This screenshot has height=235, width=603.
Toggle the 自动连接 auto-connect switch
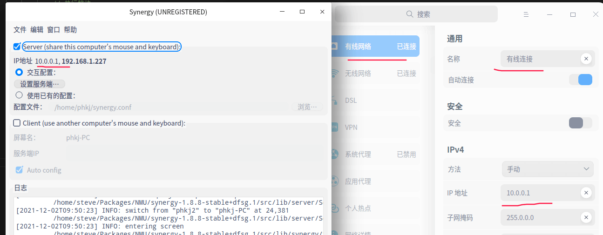point(581,80)
